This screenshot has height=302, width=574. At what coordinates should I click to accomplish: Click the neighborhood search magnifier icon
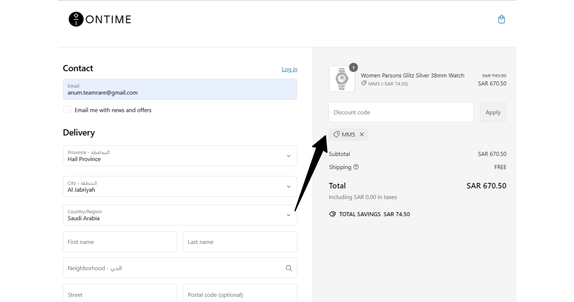pyautogui.click(x=289, y=268)
